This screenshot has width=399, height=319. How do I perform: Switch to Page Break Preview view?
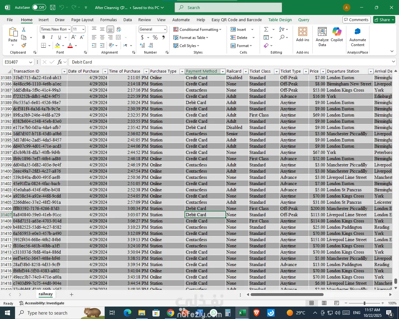(x=336, y=303)
